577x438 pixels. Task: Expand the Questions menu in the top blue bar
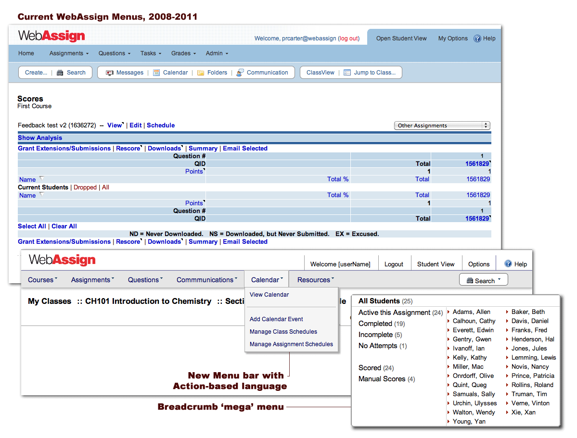(x=115, y=53)
